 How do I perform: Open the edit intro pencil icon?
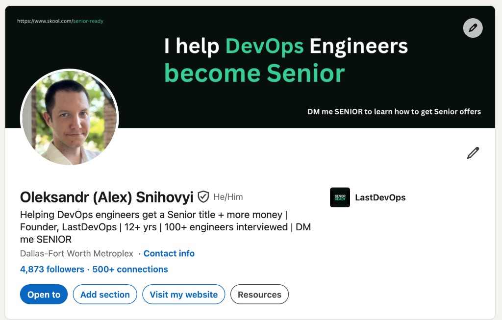(473, 153)
